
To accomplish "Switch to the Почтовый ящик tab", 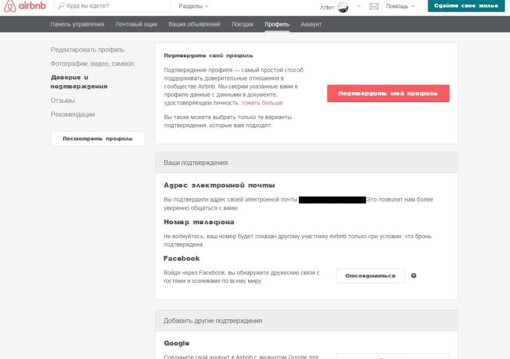I will click(137, 24).
